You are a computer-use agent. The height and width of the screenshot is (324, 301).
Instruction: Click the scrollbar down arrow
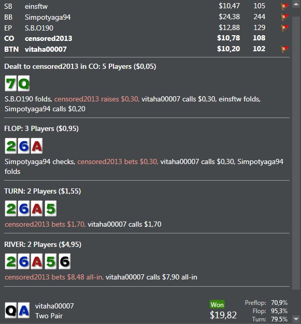pos(296,319)
